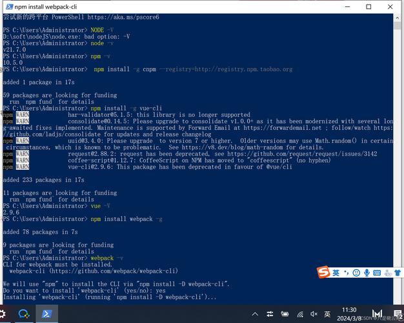The height and width of the screenshot is (323, 404).
Task: Open the skin shirt icon on the Sogou bar
Action: tap(398, 273)
